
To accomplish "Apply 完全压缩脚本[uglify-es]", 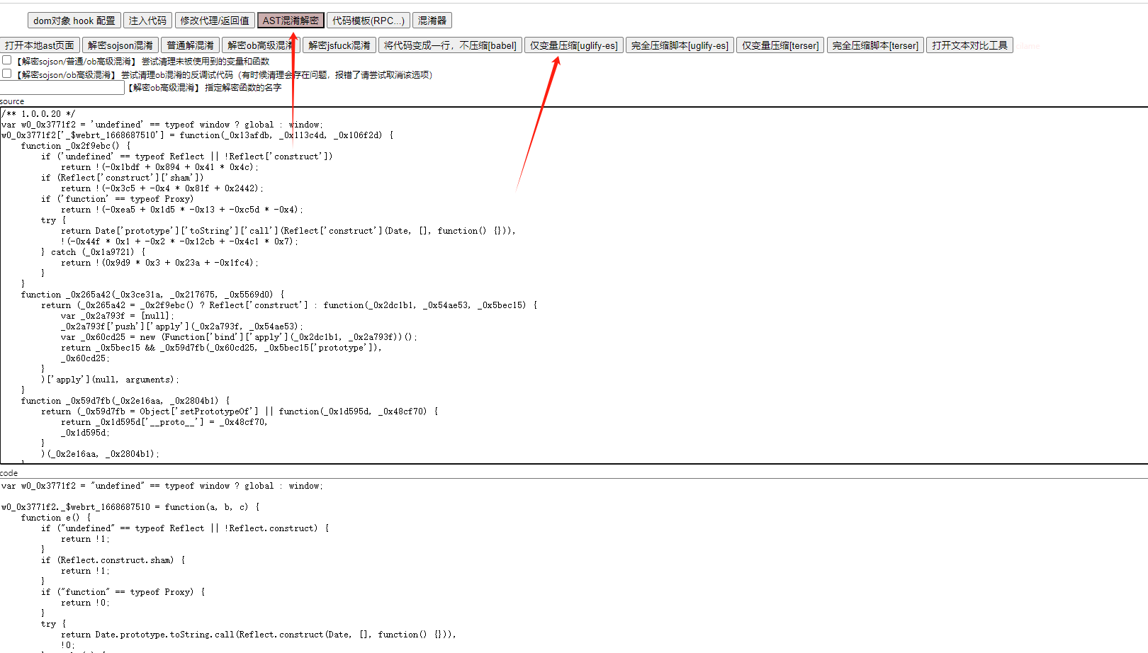I will (680, 45).
